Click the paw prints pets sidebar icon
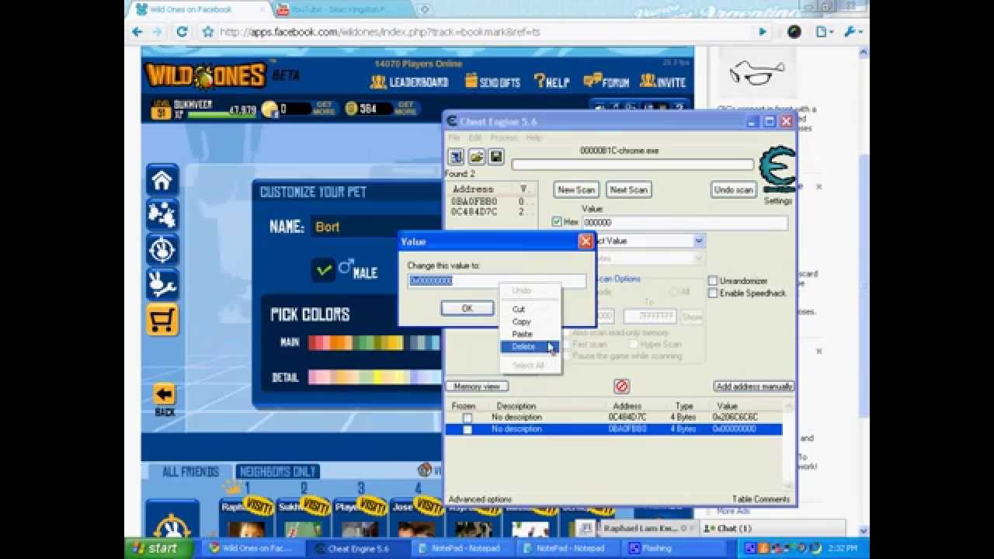 coord(162,215)
